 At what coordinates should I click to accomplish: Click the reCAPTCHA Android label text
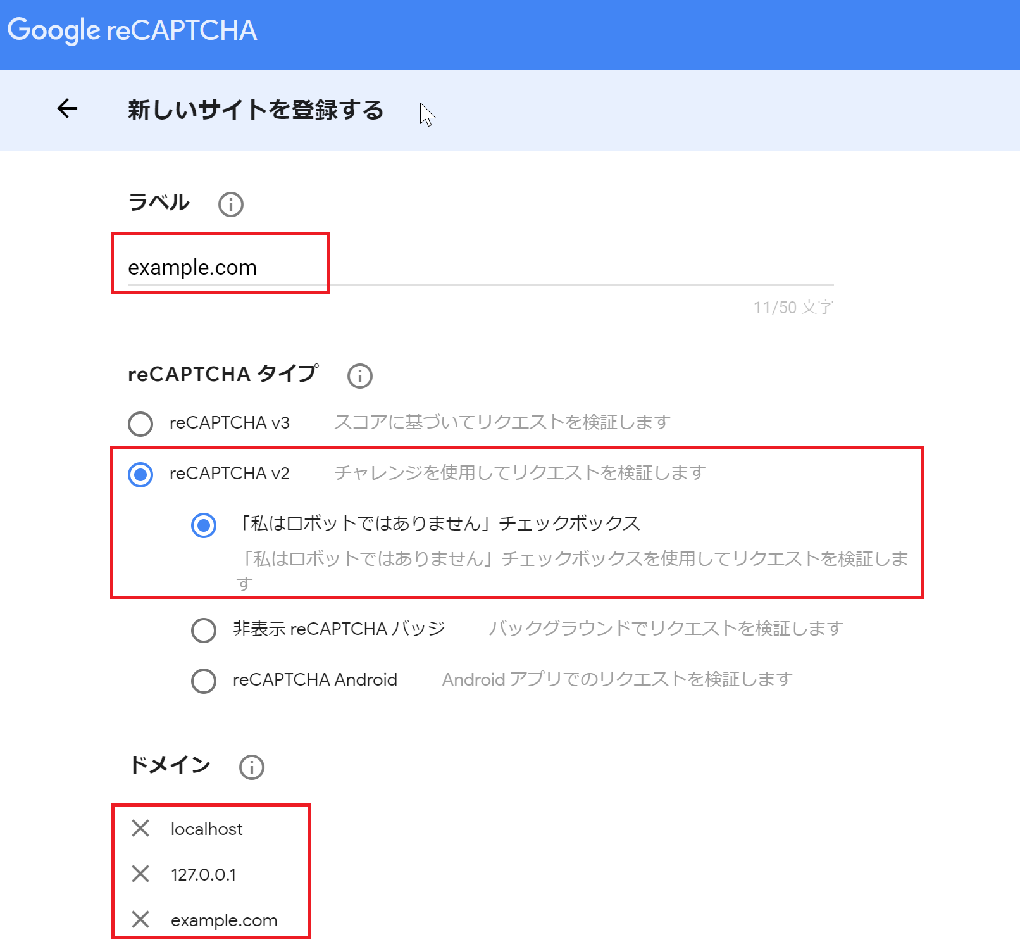pyautogui.click(x=314, y=680)
